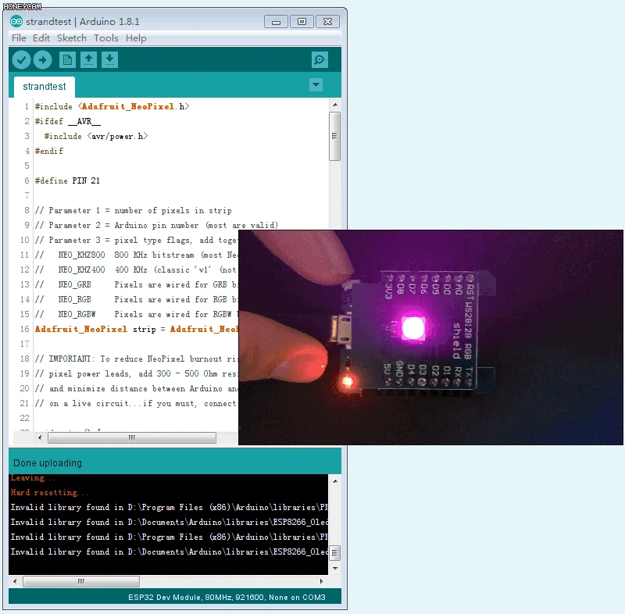
Task: Click 'Hard resetting...' console line
Action: [49, 492]
